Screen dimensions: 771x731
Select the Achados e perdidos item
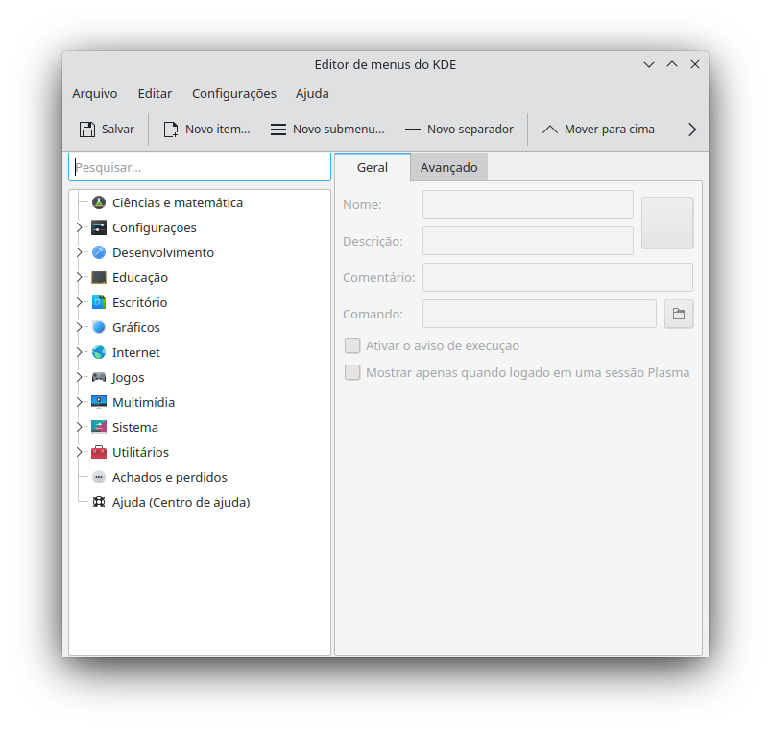(169, 477)
